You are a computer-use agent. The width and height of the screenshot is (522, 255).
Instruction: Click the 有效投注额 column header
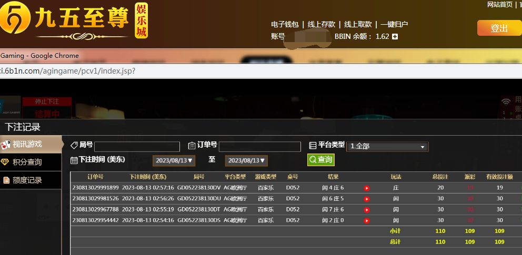[499, 177]
